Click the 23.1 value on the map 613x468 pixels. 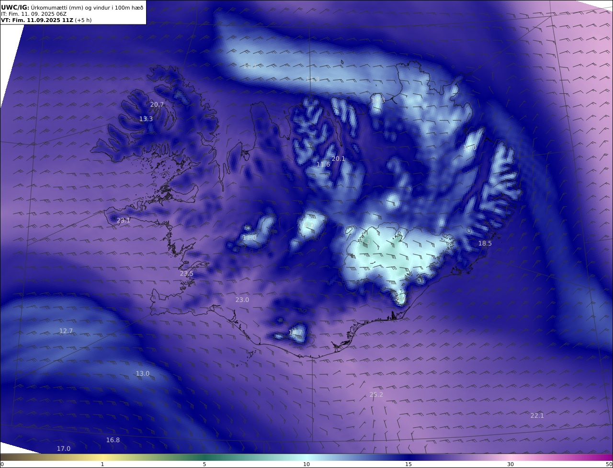point(124,220)
